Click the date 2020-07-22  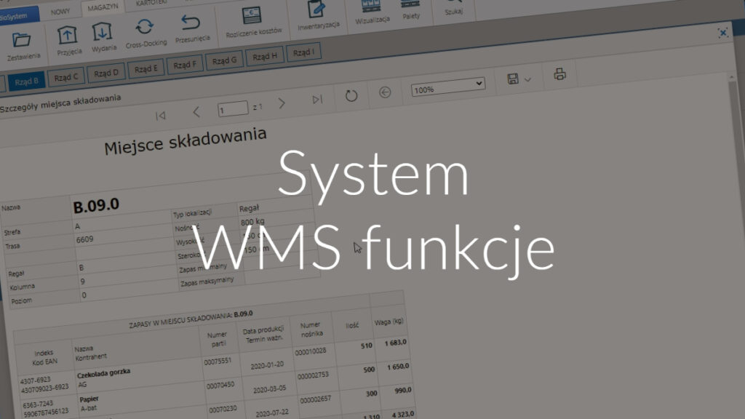[272, 413]
